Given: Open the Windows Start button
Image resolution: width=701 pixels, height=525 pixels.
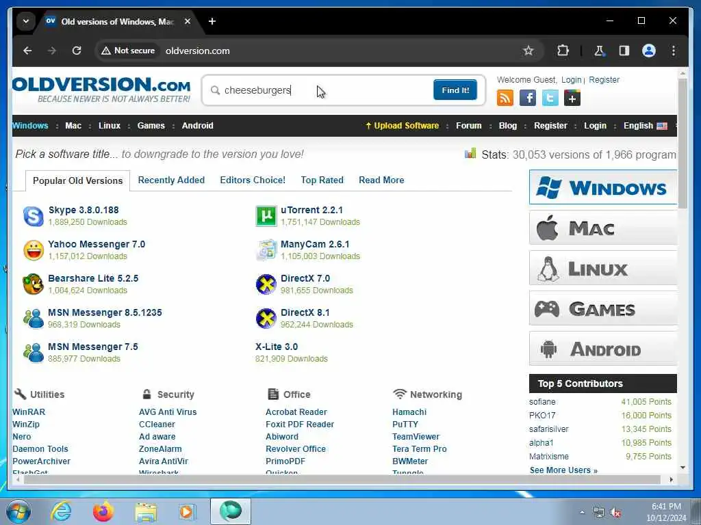Looking at the screenshot, I should 18,511.
